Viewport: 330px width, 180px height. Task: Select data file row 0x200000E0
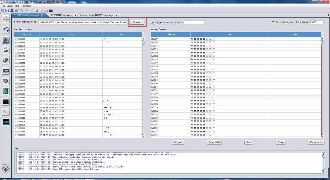pyautogui.click(x=78, y=135)
